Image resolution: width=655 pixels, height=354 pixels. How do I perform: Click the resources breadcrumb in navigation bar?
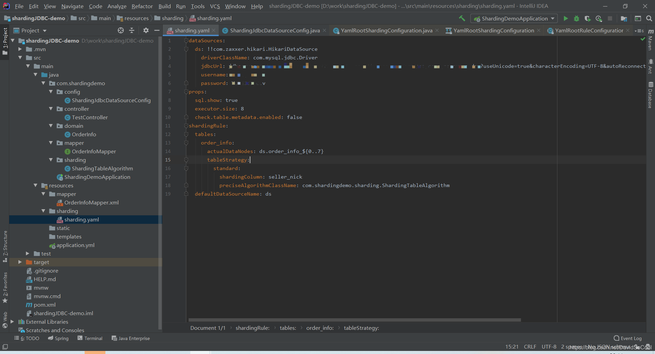pyautogui.click(x=133, y=18)
